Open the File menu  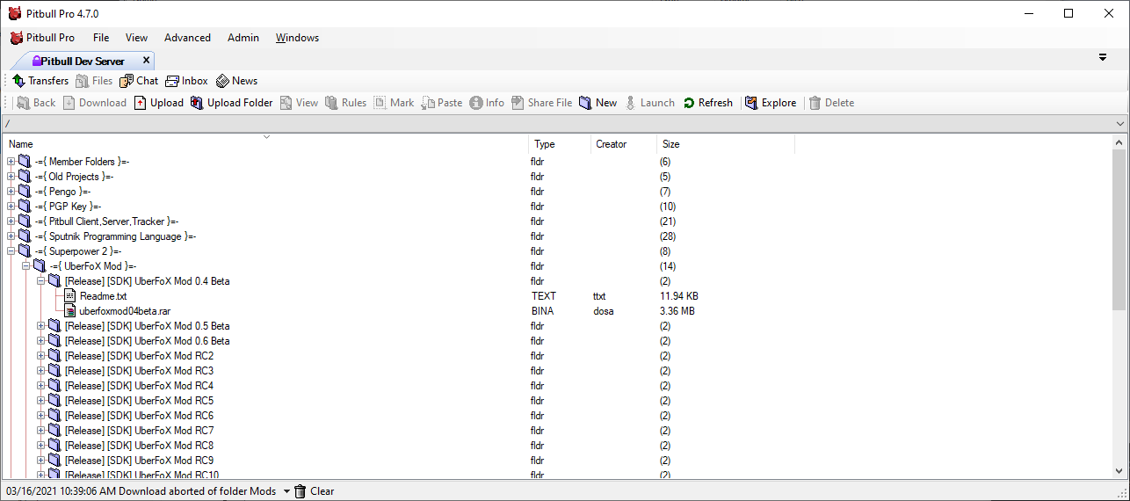[x=101, y=38]
